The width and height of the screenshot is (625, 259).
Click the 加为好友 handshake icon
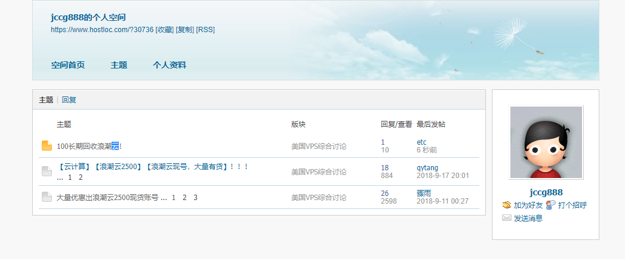click(x=507, y=205)
